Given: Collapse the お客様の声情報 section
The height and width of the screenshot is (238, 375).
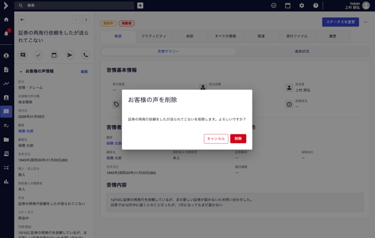Looking at the screenshot, I should [21, 72].
